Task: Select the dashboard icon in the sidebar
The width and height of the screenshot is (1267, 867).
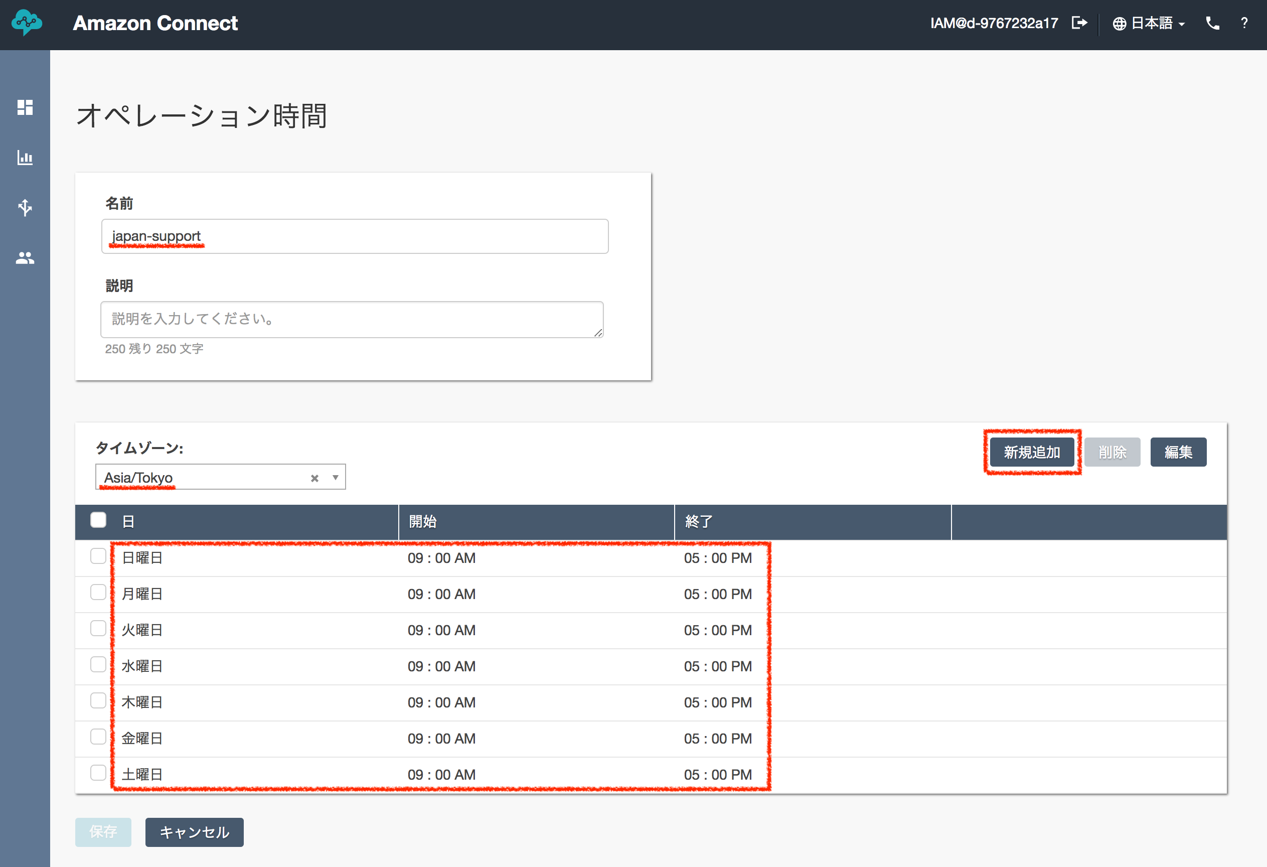Action: pyautogui.click(x=25, y=107)
